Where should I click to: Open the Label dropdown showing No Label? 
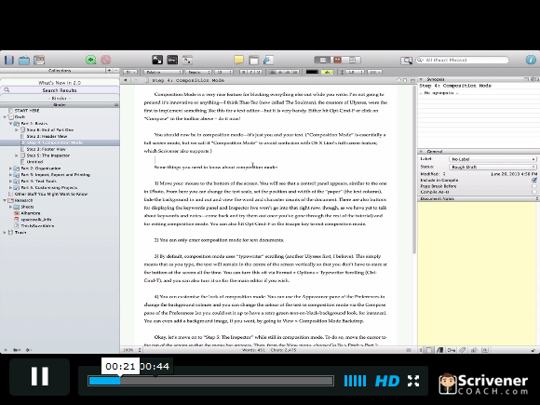493,159
